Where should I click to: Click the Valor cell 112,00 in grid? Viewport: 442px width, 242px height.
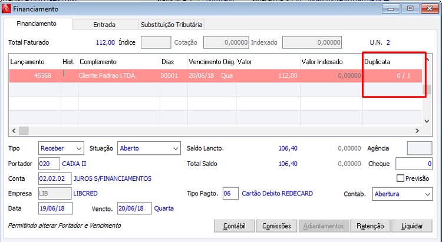(x=268, y=76)
